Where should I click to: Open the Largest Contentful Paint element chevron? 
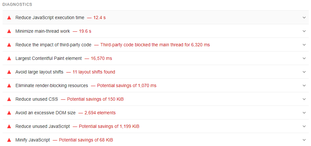point(304,58)
